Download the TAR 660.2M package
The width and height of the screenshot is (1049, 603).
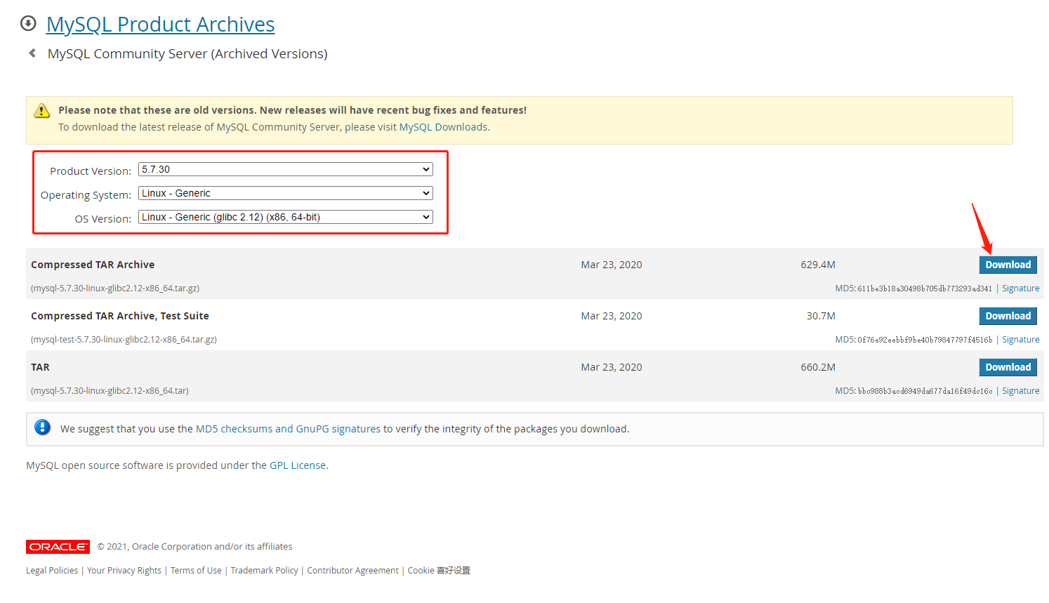pyautogui.click(x=1008, y=367)
